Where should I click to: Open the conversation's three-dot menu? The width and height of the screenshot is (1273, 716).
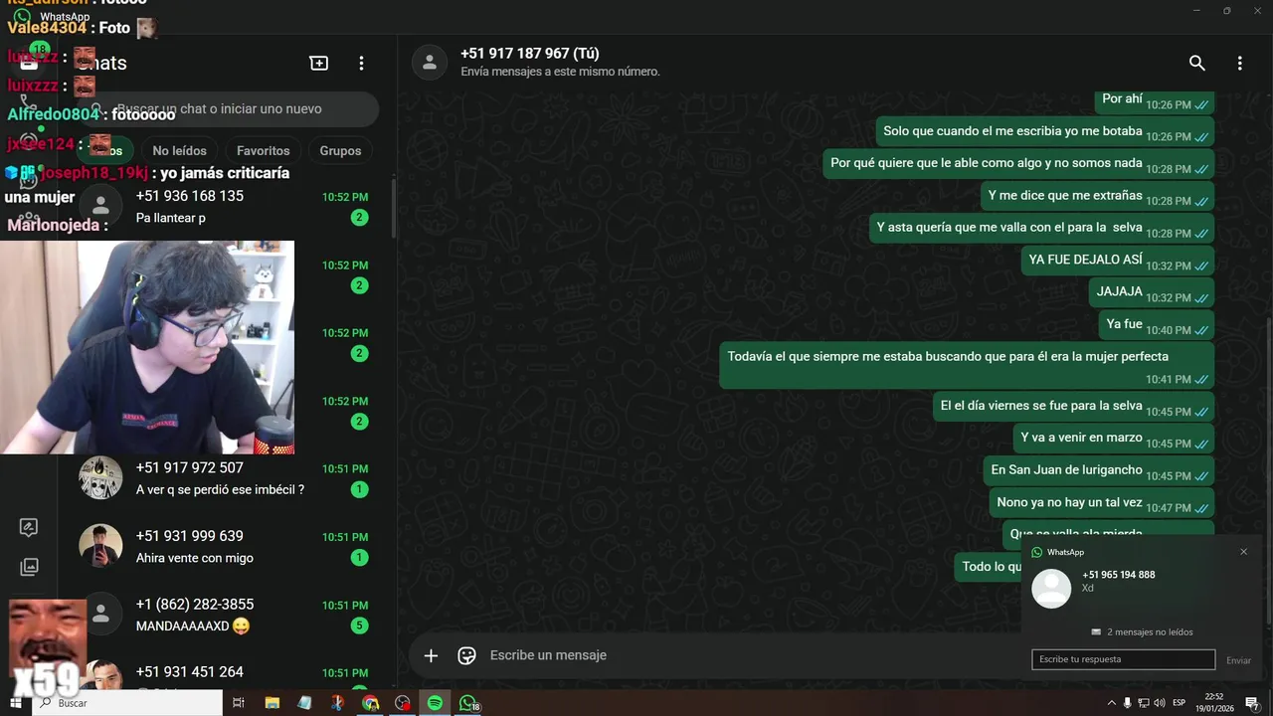1239,63
